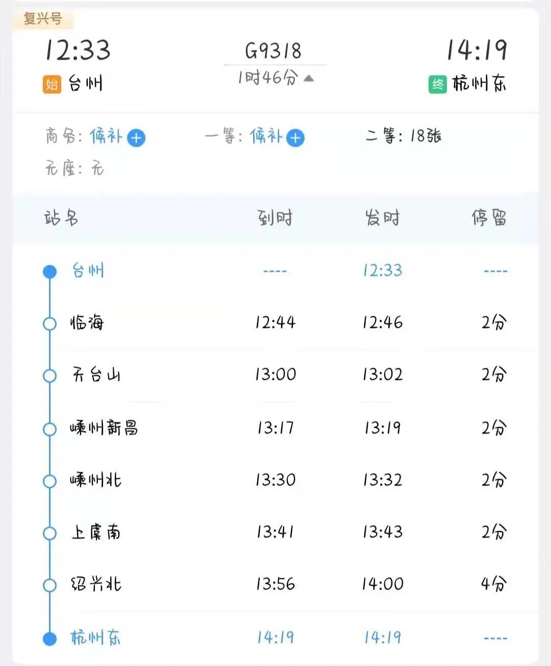Click the hollow circle marker beside 临海
Image resolution: width=551 pixels, height=666 pixels.
coord(49,323)
